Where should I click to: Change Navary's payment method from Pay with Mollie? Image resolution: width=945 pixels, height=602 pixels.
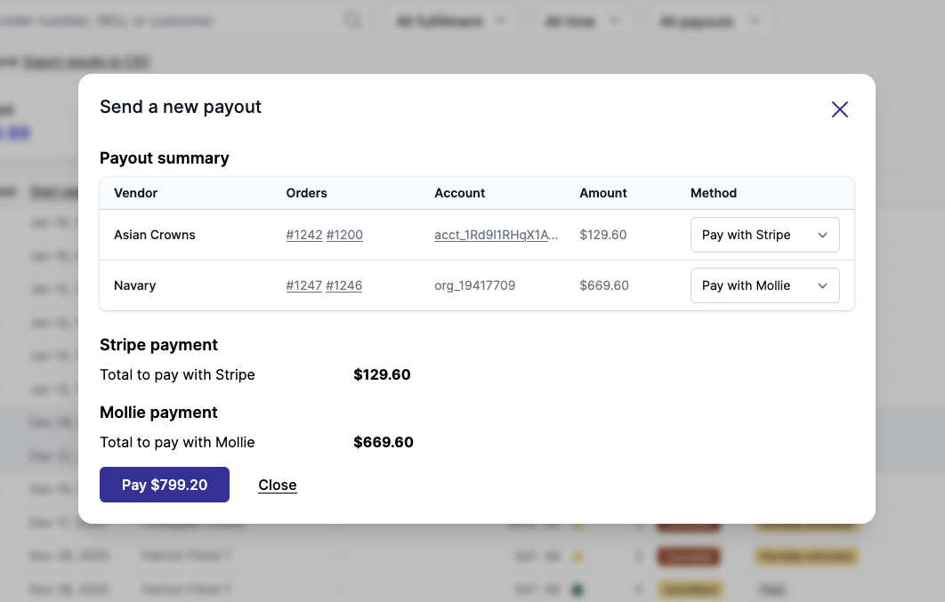[764, 285]
